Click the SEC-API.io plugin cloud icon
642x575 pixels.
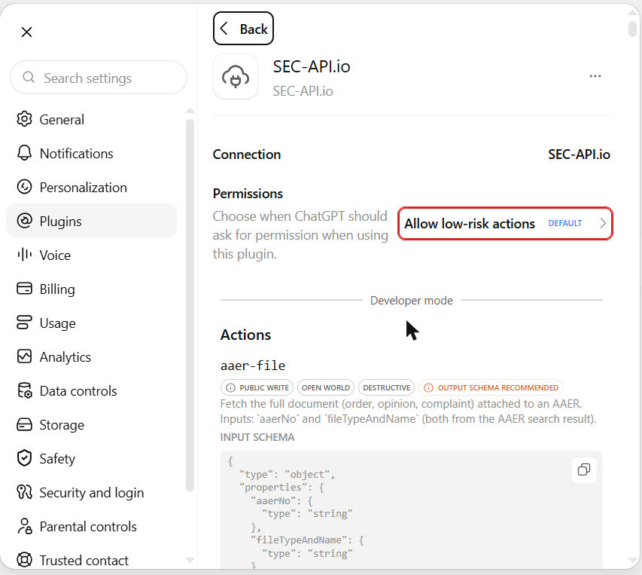pos(236,77)
